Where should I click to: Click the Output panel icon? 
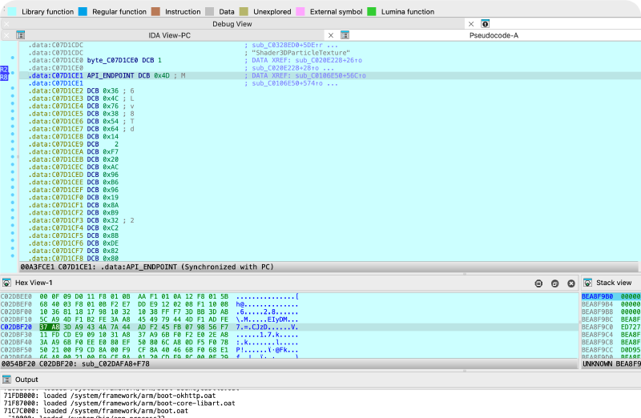[6, 379]
